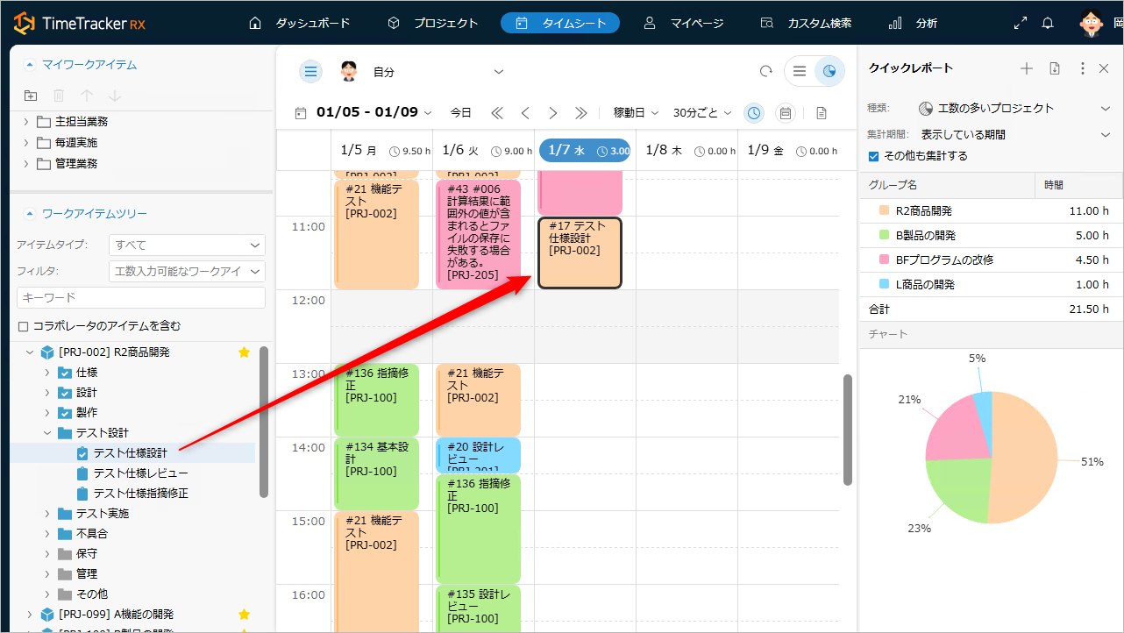Image resolution: width=1124 pixels, height=633 pixels.
Task: Click the refresh icon in the timesheet header
Action: pos(766,72)
